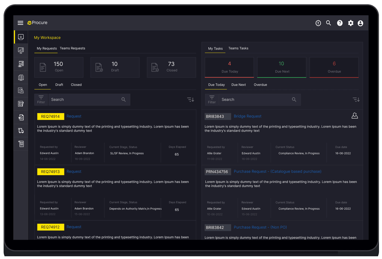Focus the tasks Search field

(260, 100)
